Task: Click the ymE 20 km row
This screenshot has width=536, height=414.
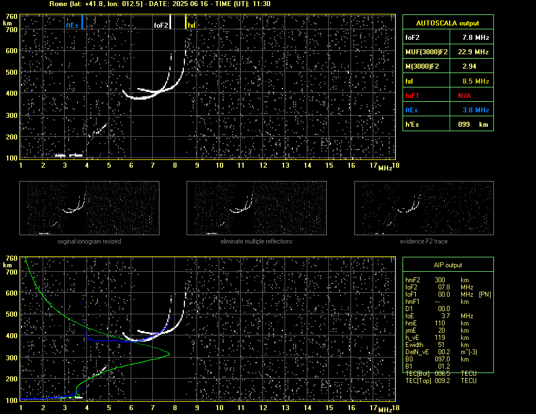Action: 437,330
